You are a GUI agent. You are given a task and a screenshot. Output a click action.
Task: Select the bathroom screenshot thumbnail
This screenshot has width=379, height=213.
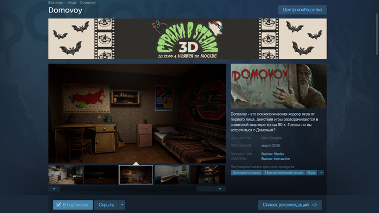172,175
